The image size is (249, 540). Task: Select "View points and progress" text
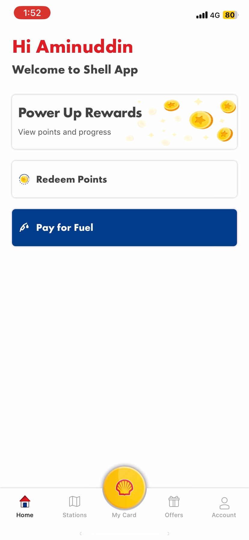click(65, 132)
